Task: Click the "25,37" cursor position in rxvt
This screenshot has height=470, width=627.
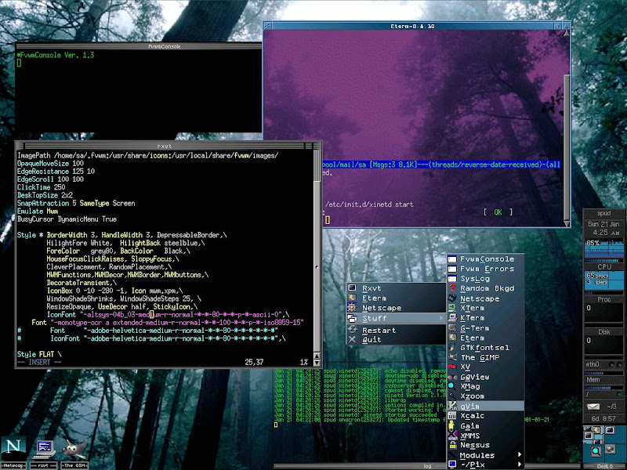Action: [254, 362]
